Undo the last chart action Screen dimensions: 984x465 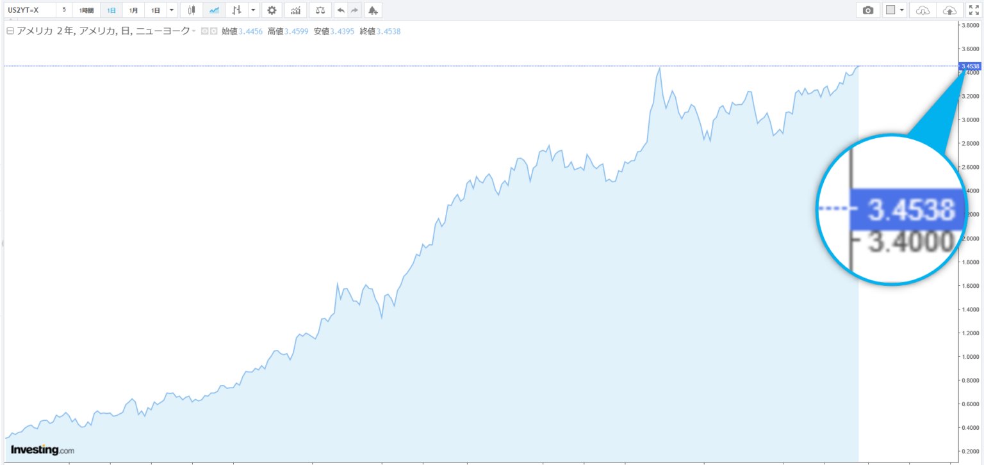click(x=341, y=10)
